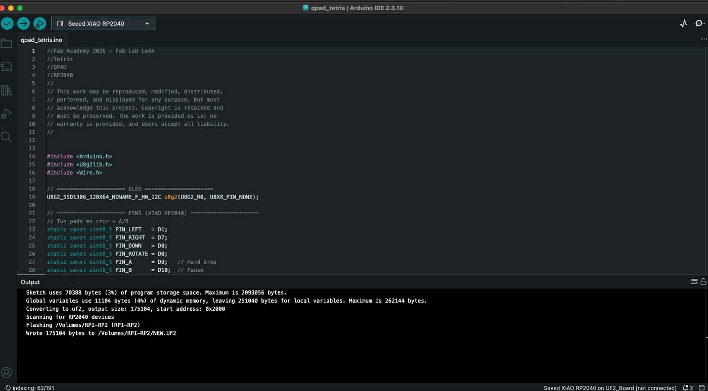The height and width of the screenshot is (391, 708).
Task: Toggle the Output scroll lock
Action: pyautogui.click(x=703, y=282)
